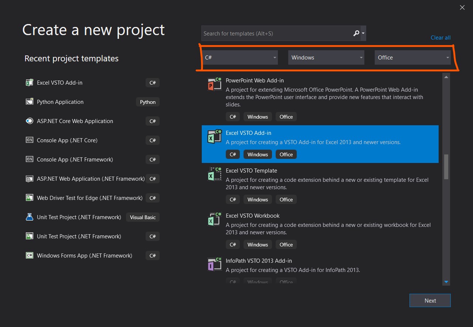Select PowerPoint Web Add-in template title

tap(255, 81)
